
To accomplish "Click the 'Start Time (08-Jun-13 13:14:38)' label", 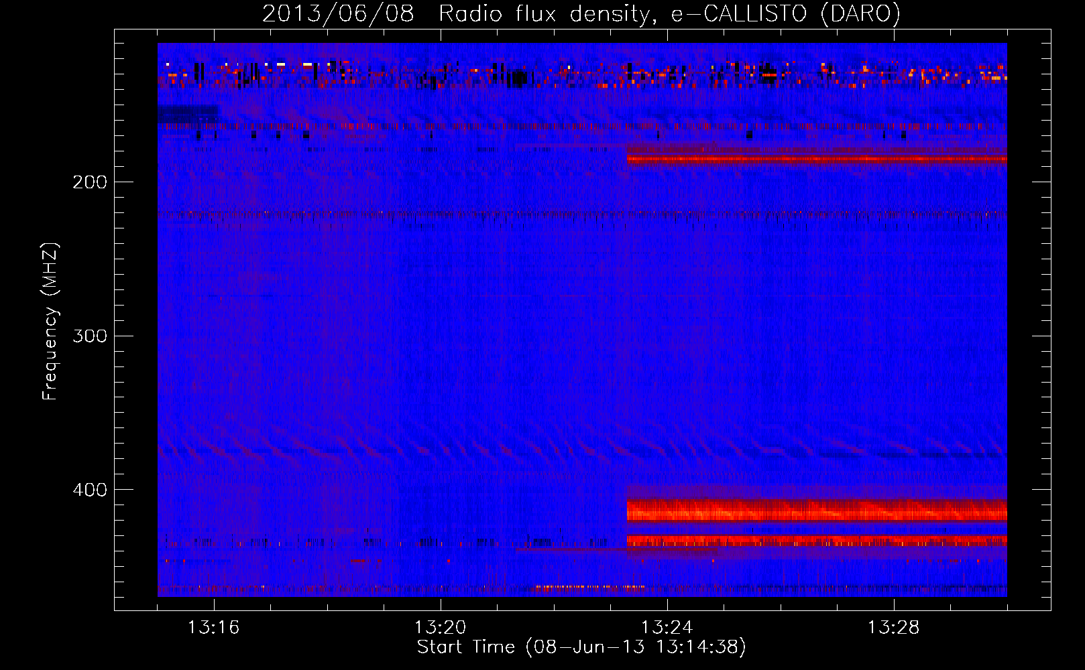I will 581,647.
